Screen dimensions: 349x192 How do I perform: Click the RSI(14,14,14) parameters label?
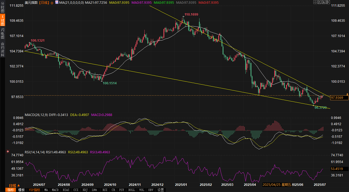click(x=35, y=152)
